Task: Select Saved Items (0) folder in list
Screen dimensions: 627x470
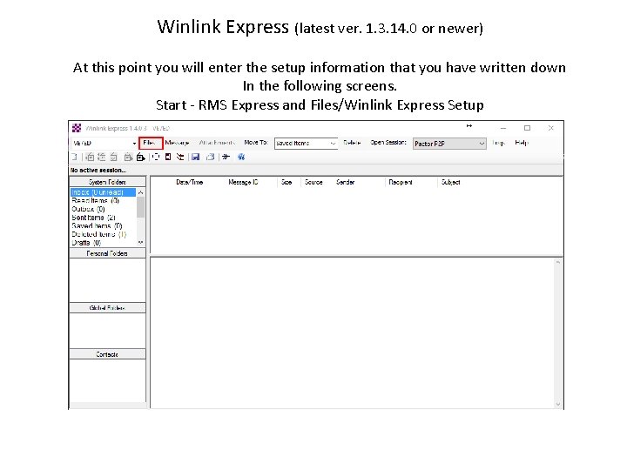Action: [97, 225]
